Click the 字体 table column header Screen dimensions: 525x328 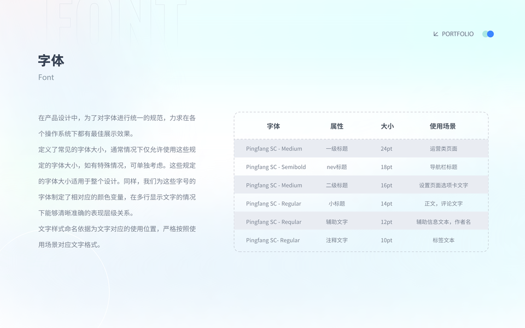point(273,126)
